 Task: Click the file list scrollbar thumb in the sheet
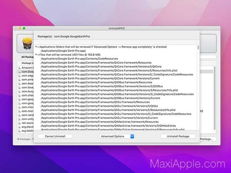point(198,48)
